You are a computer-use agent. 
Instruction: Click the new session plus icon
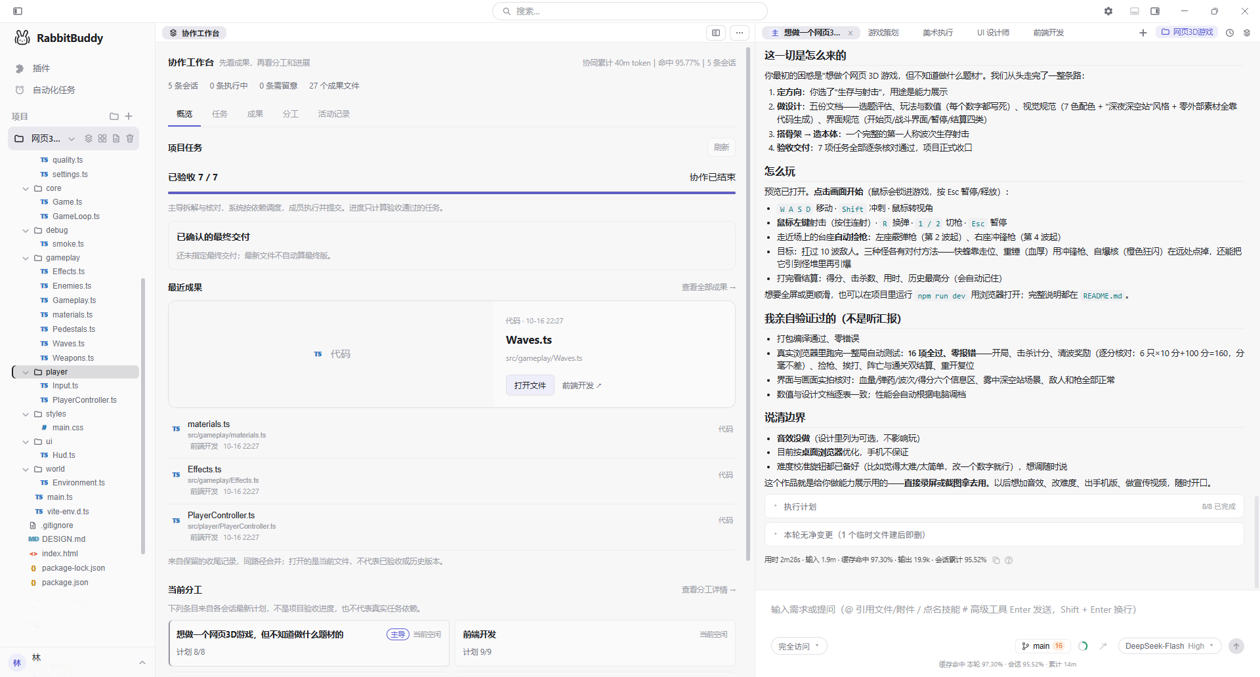(x=1143, y=33)
